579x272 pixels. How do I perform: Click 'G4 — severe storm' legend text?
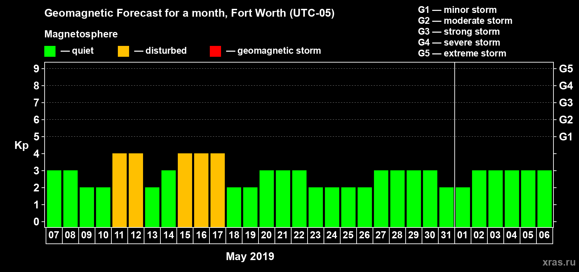click(459, 42)
